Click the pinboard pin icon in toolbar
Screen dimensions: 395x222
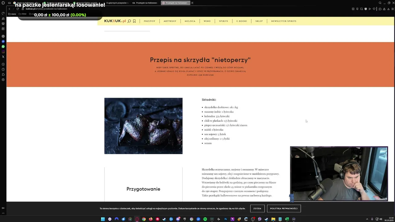tap(357, 9)
